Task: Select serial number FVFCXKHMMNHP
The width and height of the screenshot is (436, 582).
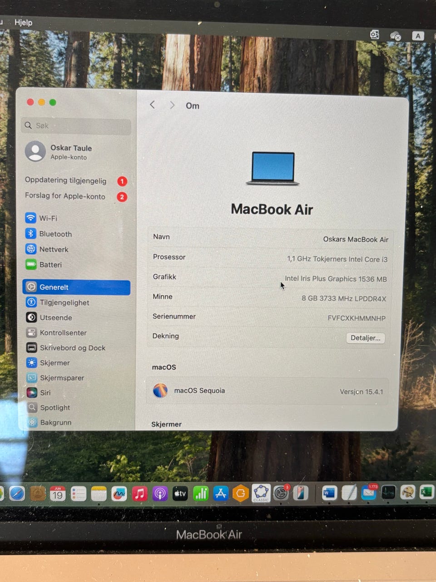Action: coord(357,318)
